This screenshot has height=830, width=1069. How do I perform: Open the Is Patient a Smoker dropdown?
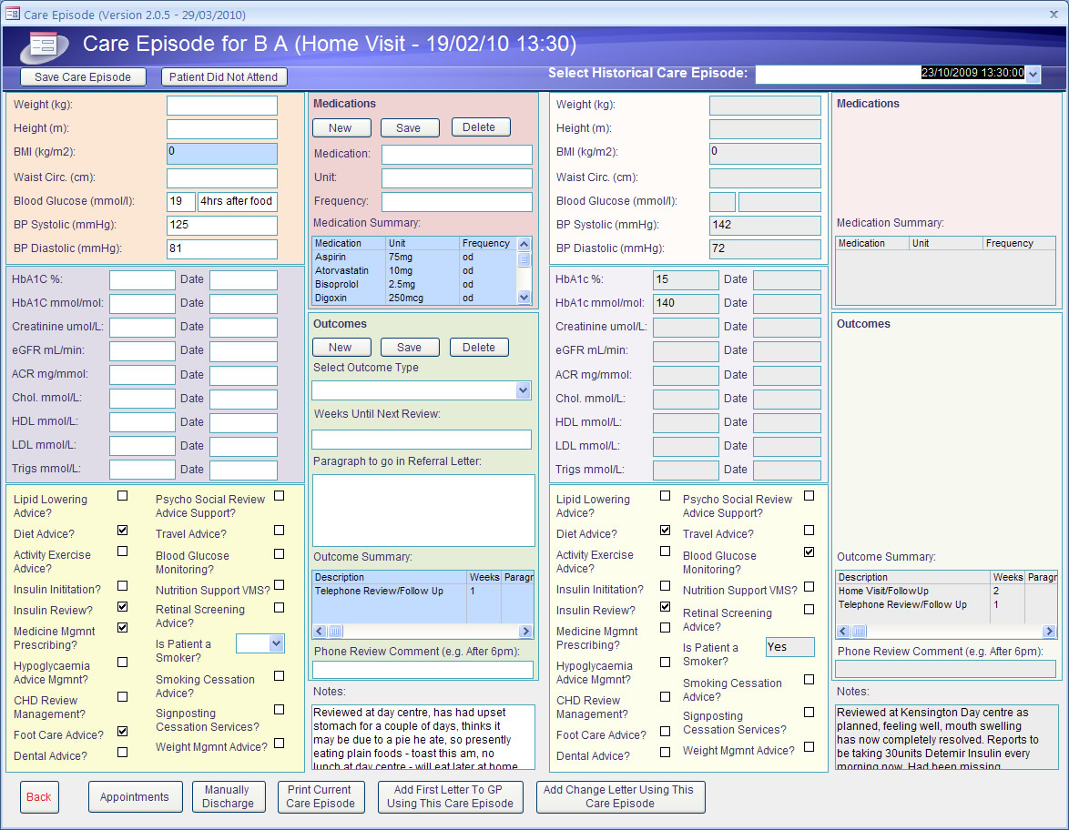pos(277,643)
